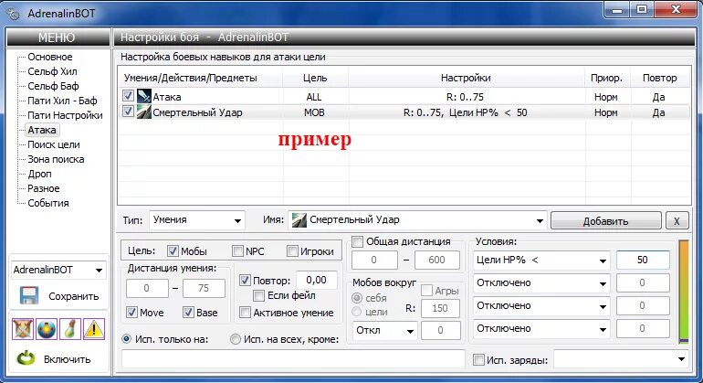Uncheck the Смертельный Удар row checkbox
This screenshot has width=703, height=383.
pyautogui.click(x=128, y=111)
